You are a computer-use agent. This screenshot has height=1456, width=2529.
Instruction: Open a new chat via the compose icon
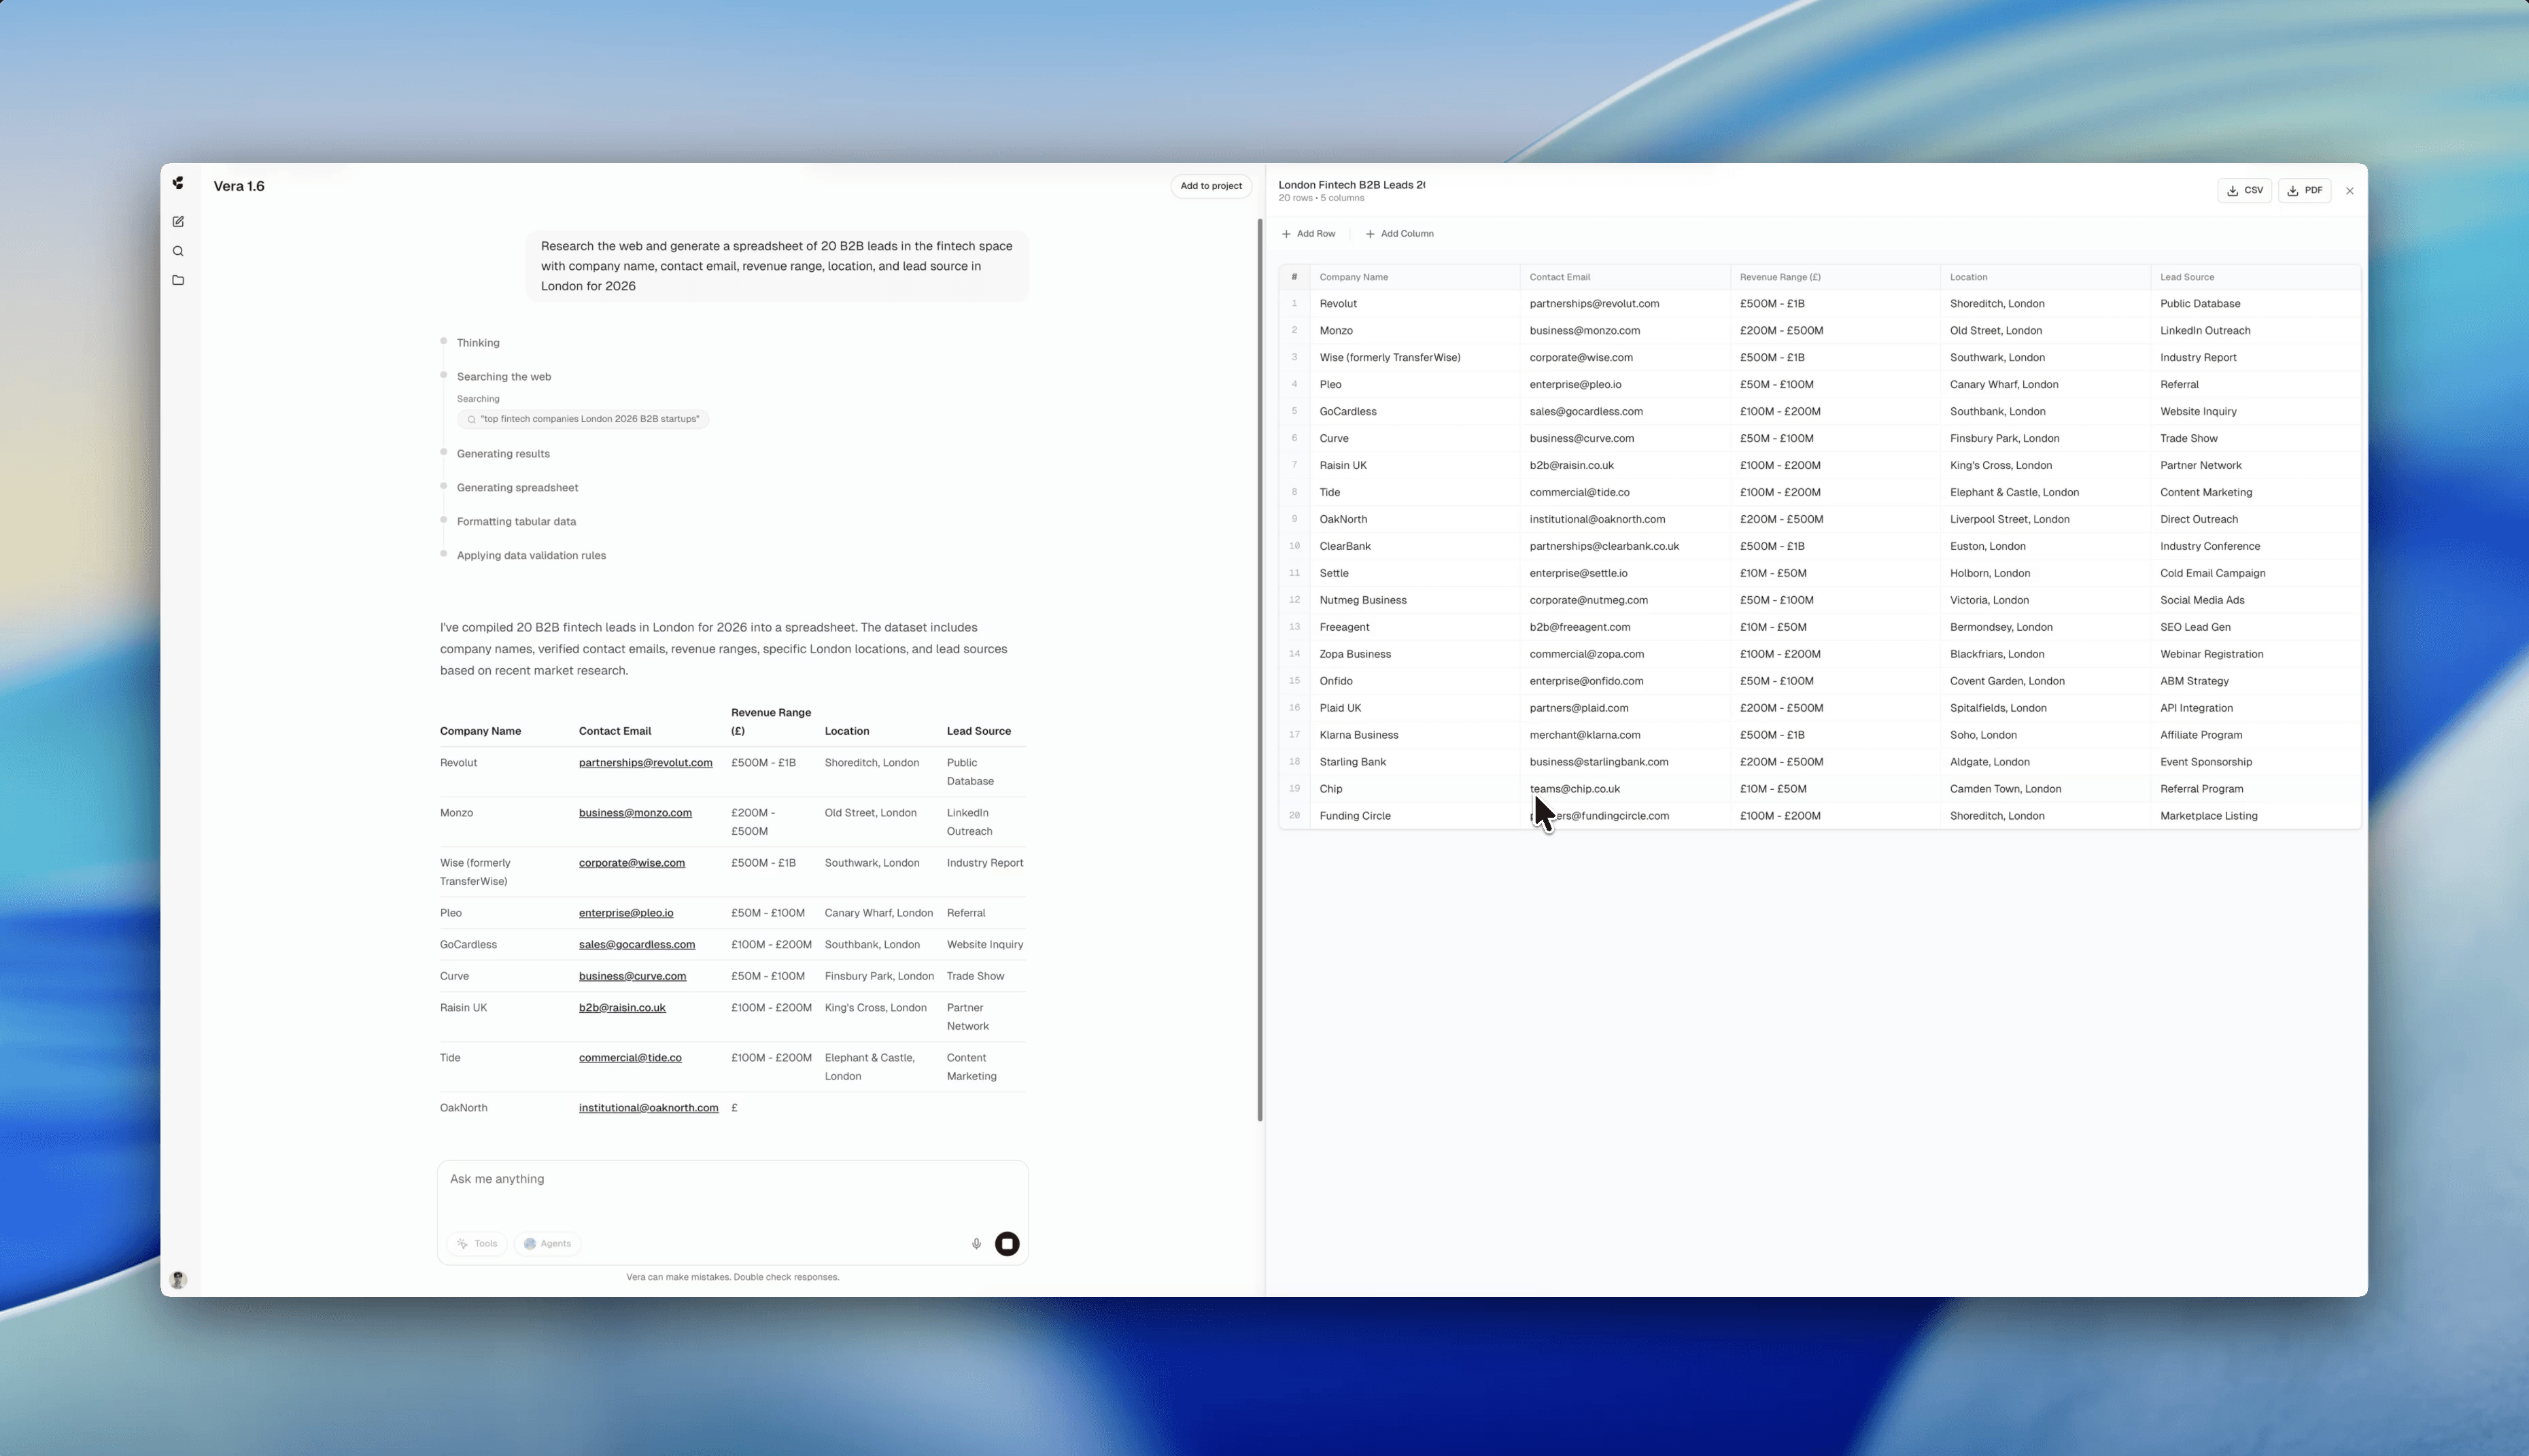point(178,221)
